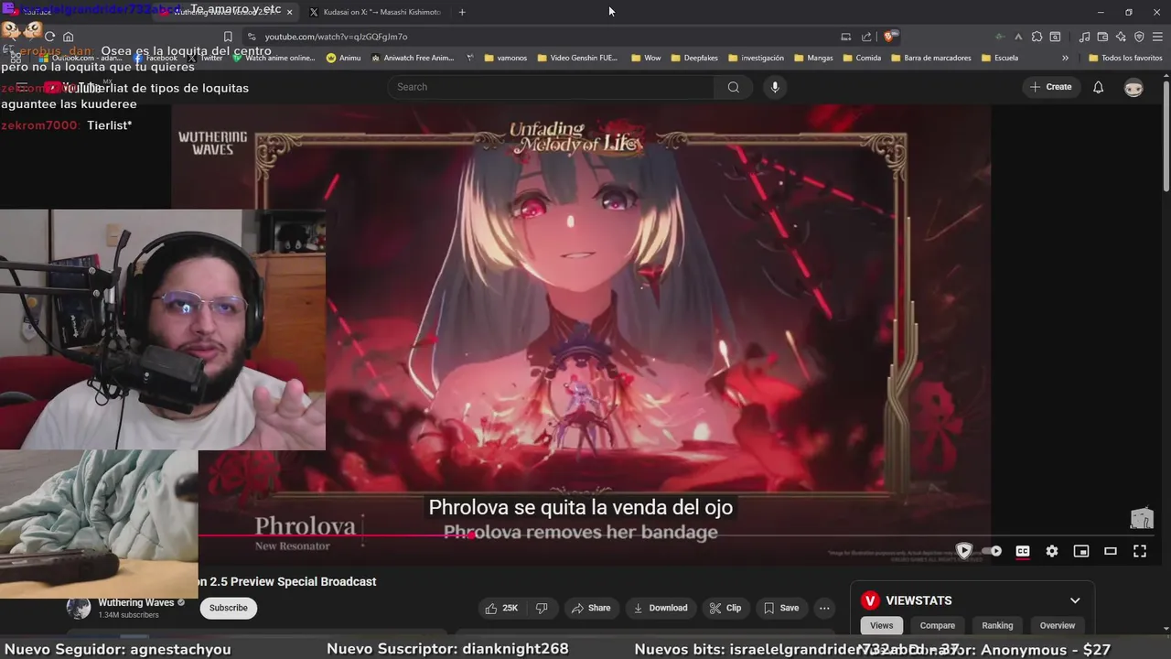
Task: Show hidden bookmarks overflow chevron
Action: coord(1065,58)
